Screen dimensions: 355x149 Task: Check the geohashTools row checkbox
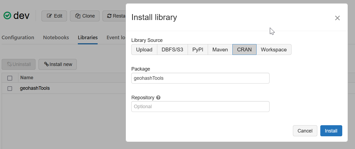(x=10, y=88)
